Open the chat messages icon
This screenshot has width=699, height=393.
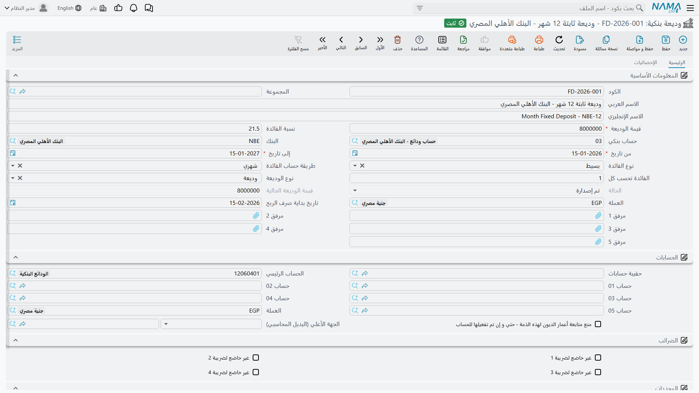tap(149, 8)
